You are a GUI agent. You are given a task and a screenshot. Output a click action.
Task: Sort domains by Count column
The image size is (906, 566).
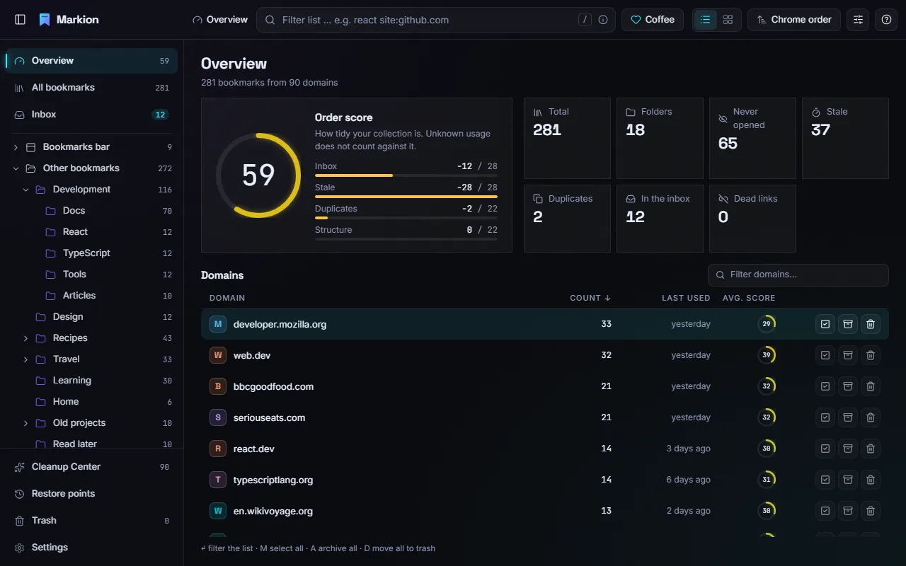pyautogui.click(x=590, y=298)
